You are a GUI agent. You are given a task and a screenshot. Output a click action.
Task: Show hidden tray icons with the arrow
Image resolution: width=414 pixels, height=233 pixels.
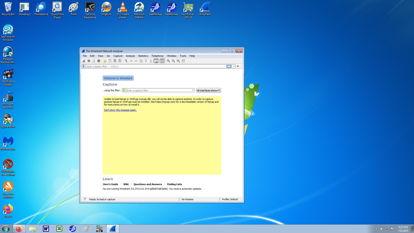point(376,229)
